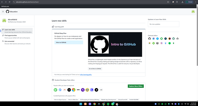Viewport: 198px width, 106px height.
Task: Open the four-color Microsoft popular offer icon
Action: coord(74,90)
